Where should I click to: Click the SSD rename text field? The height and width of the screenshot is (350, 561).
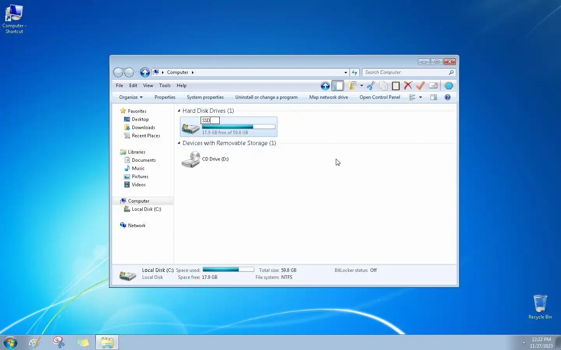tap(210, 121)
